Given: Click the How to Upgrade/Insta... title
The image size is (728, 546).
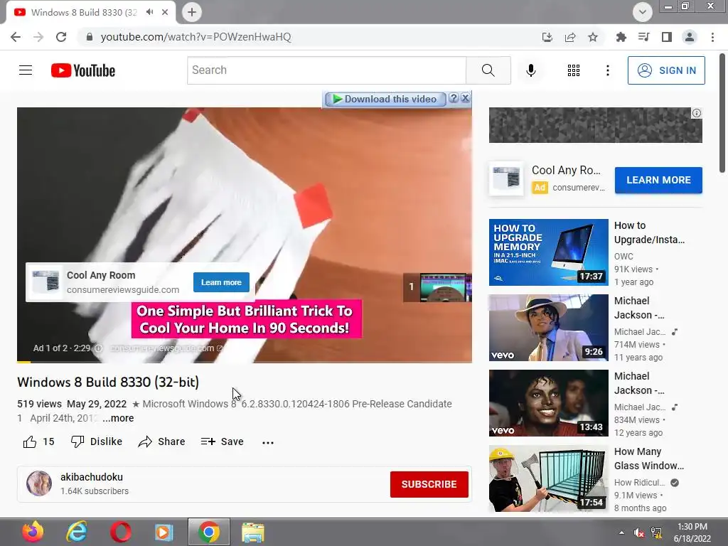Looking at the screenshot, I should (649, 232).
